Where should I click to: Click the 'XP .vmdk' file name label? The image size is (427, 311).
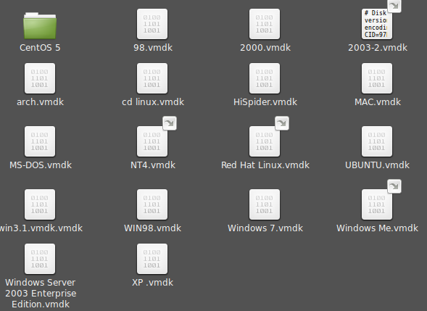(x=152, y=283)
